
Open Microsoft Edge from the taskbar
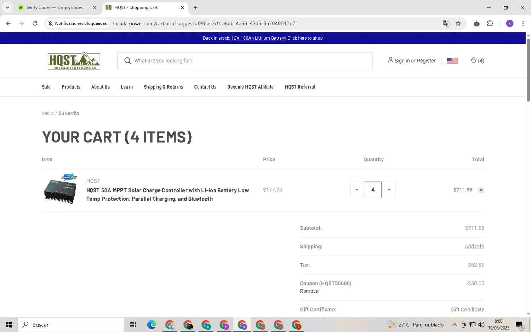[152, 325]
